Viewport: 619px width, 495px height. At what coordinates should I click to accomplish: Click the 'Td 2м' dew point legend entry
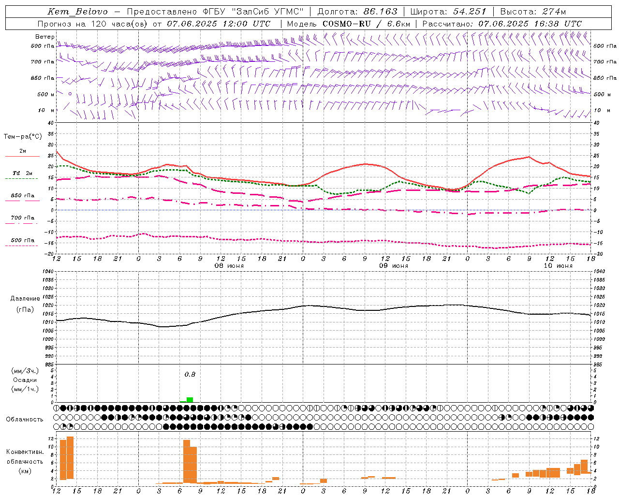pos(23,173)
